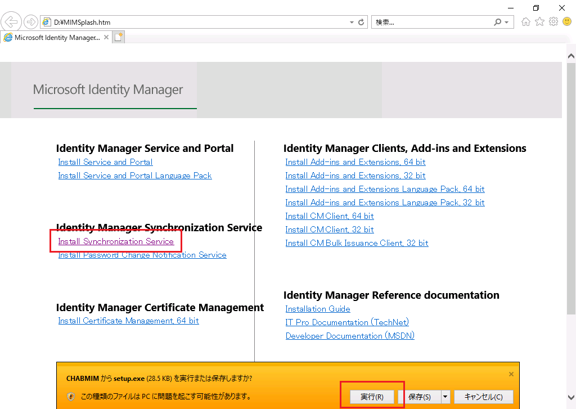Expand the address bar history dropdown
This screenshot has width=576, height=409.
pyautogui.click(x=352, y=23)
